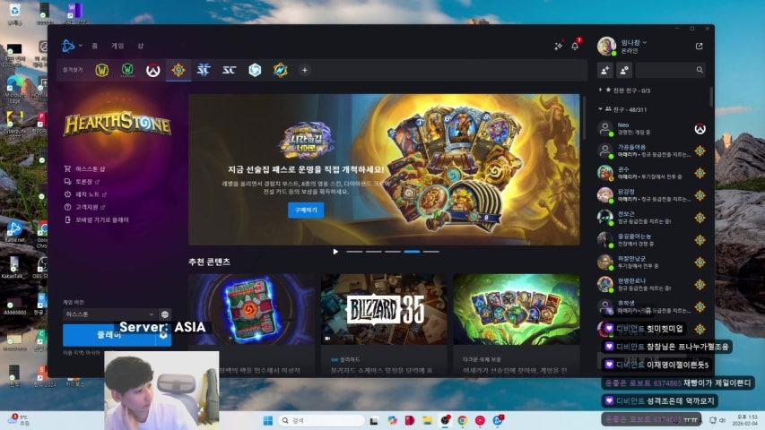Select the green WoW Classic game icon

point(127,70)
